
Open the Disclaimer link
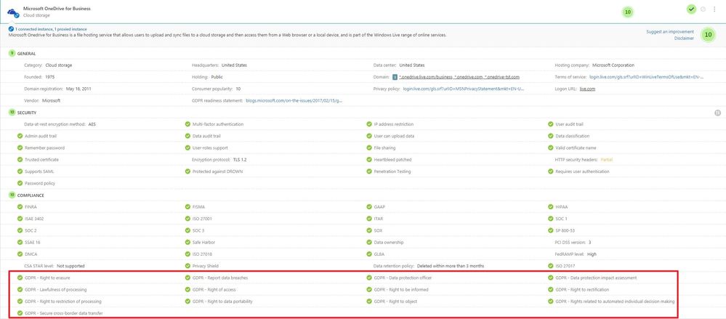point(684,39)
